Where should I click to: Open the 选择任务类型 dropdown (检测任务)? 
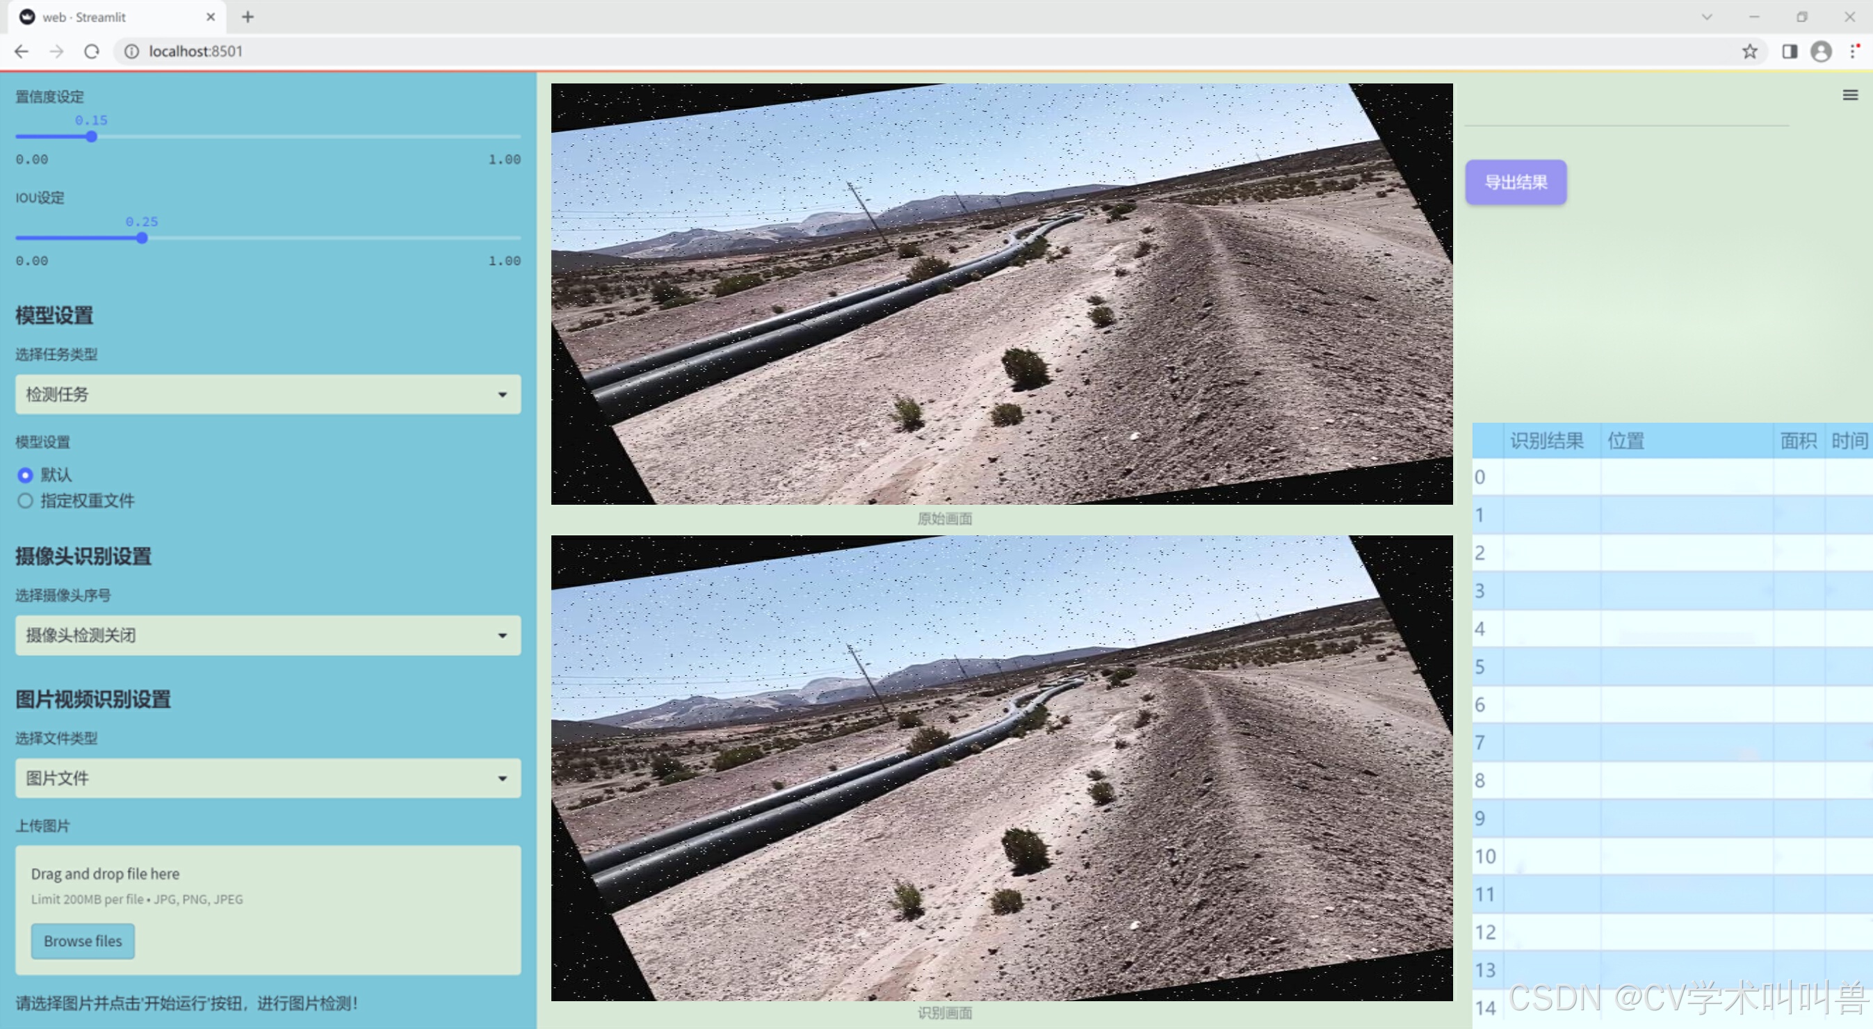[268, 394]
